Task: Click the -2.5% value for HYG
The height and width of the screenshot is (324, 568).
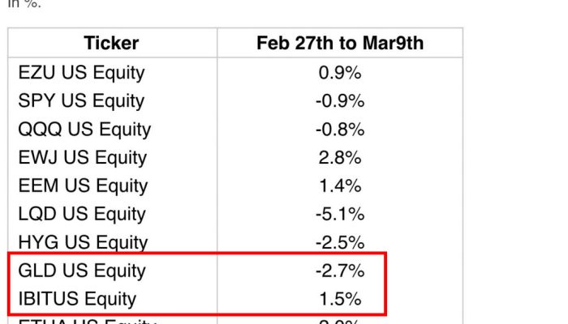Action: 340,242
